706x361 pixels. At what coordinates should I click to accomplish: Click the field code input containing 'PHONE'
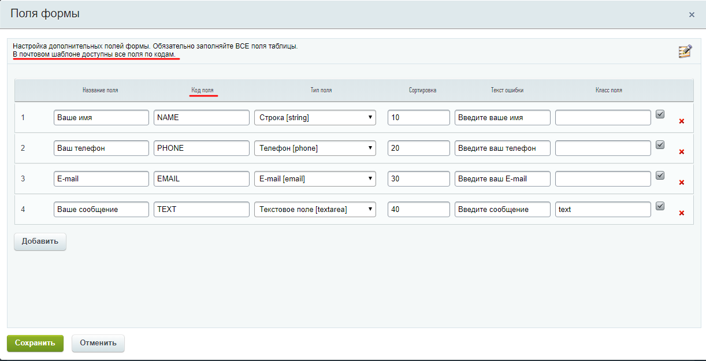click(201, 148)
